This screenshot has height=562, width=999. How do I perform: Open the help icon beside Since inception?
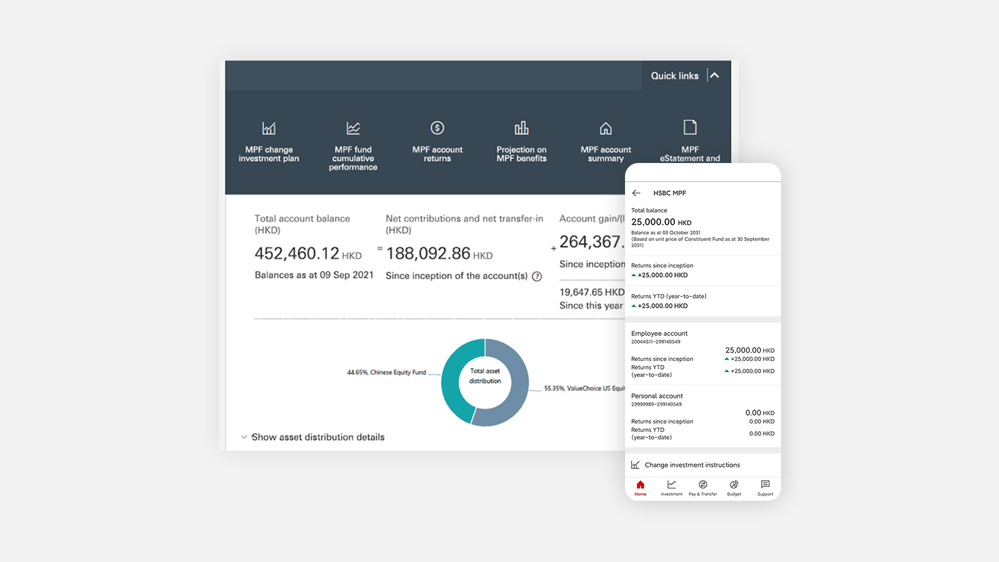[537, 276]
